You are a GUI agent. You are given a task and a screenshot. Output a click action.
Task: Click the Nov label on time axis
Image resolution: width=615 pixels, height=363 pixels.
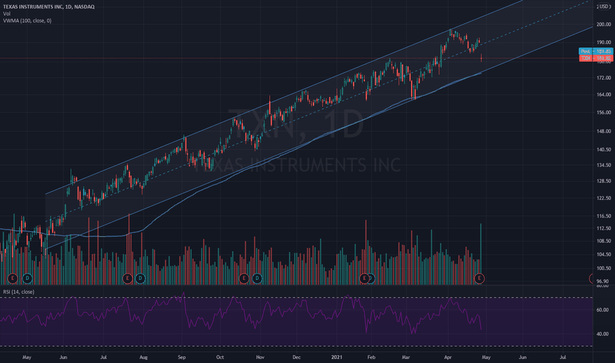[x=260, y=358]
